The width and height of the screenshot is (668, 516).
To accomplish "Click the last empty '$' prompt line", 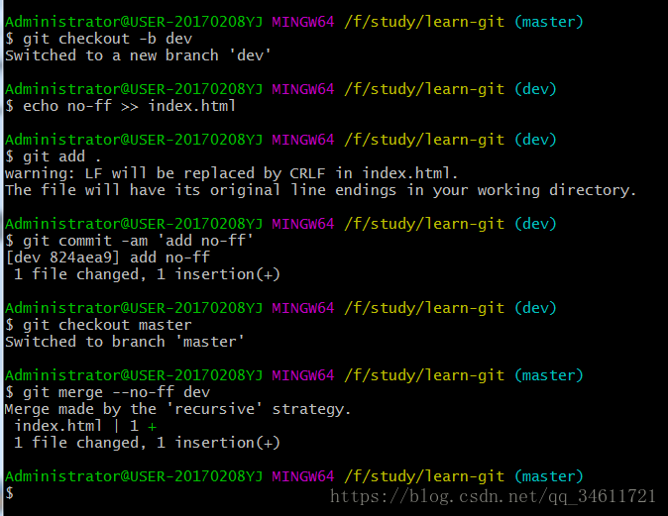I will 9,493.
